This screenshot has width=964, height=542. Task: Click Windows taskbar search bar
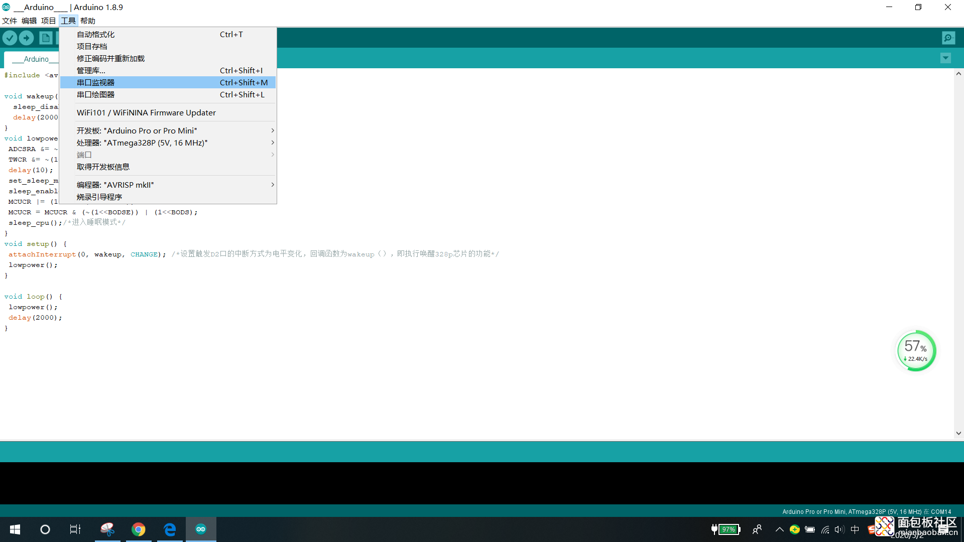[x=44, y=529]
